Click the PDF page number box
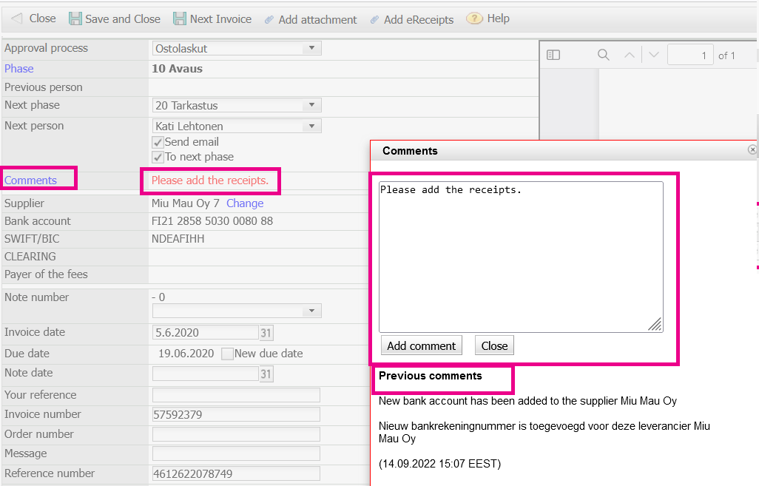The height and width of the screenshot is (486, 759). coord(689,55)
